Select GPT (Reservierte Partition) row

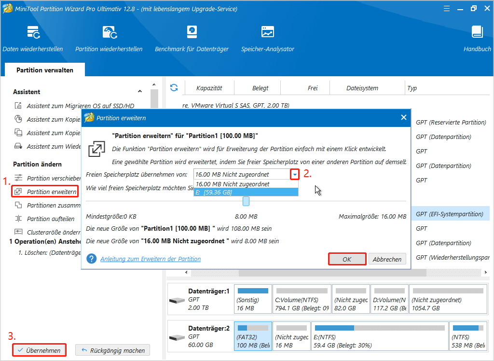tap(451, 122)
